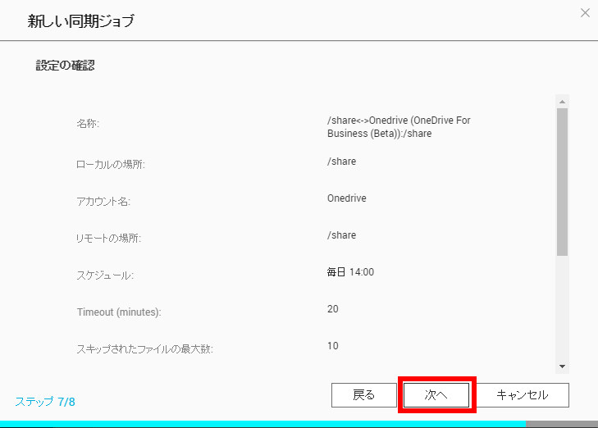598x428 pixels.
Task: Click the scrollbar down arrow
Action: (562, 367)
